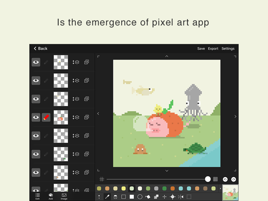Toggle eye icon of the turtle layer
The height and width of the screenshot is (201, 268).
(36, 154)
